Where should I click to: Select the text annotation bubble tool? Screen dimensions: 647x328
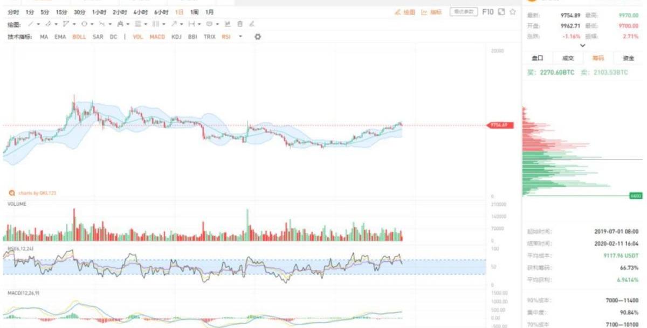[209, 24]
